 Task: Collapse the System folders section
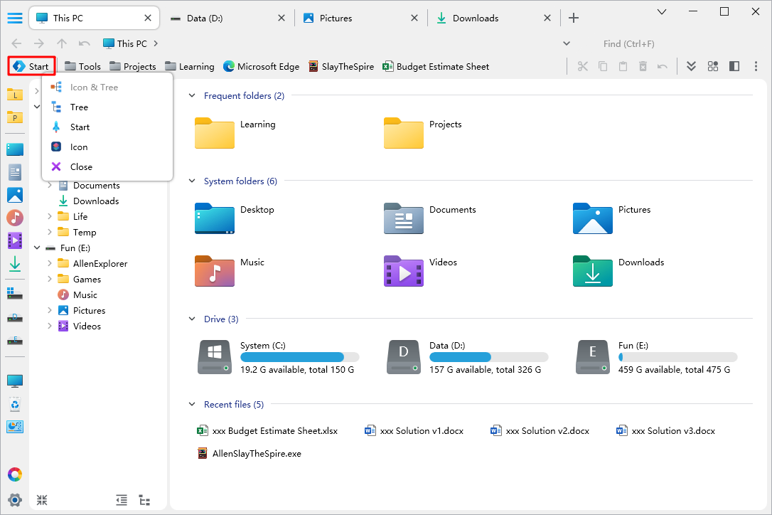[192, 181]
